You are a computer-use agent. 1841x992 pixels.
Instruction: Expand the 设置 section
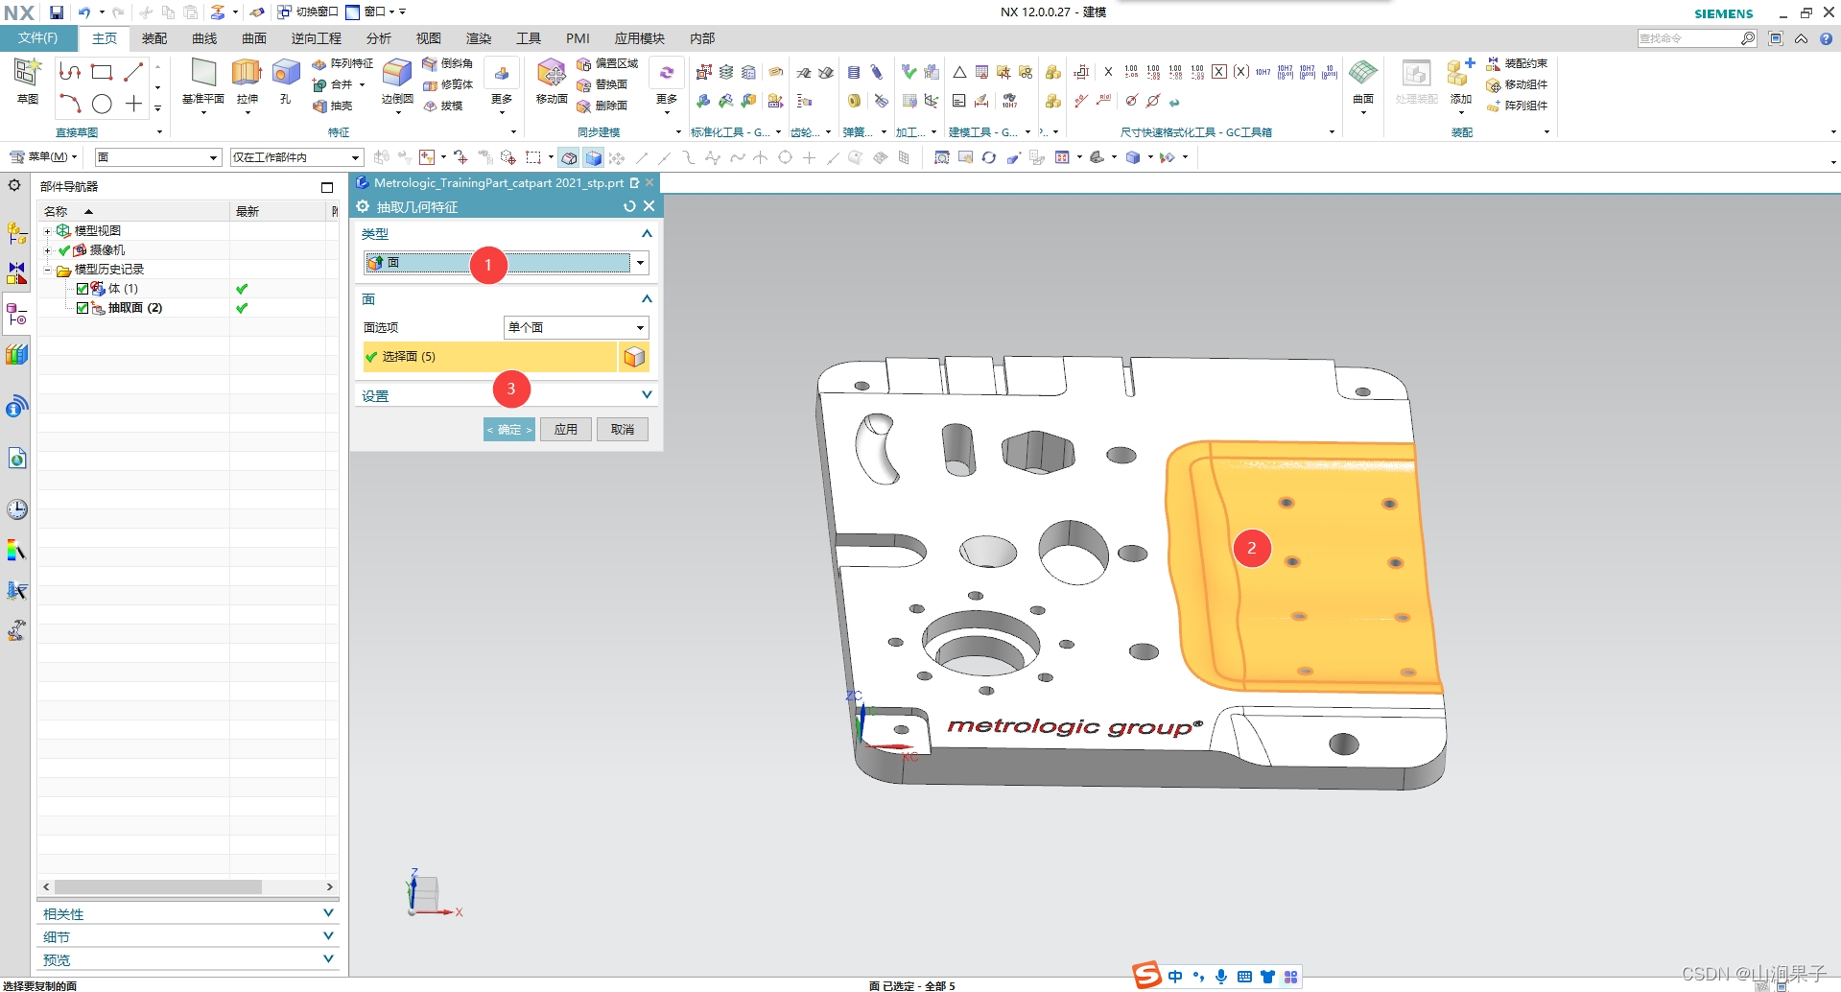click(647, 395)
